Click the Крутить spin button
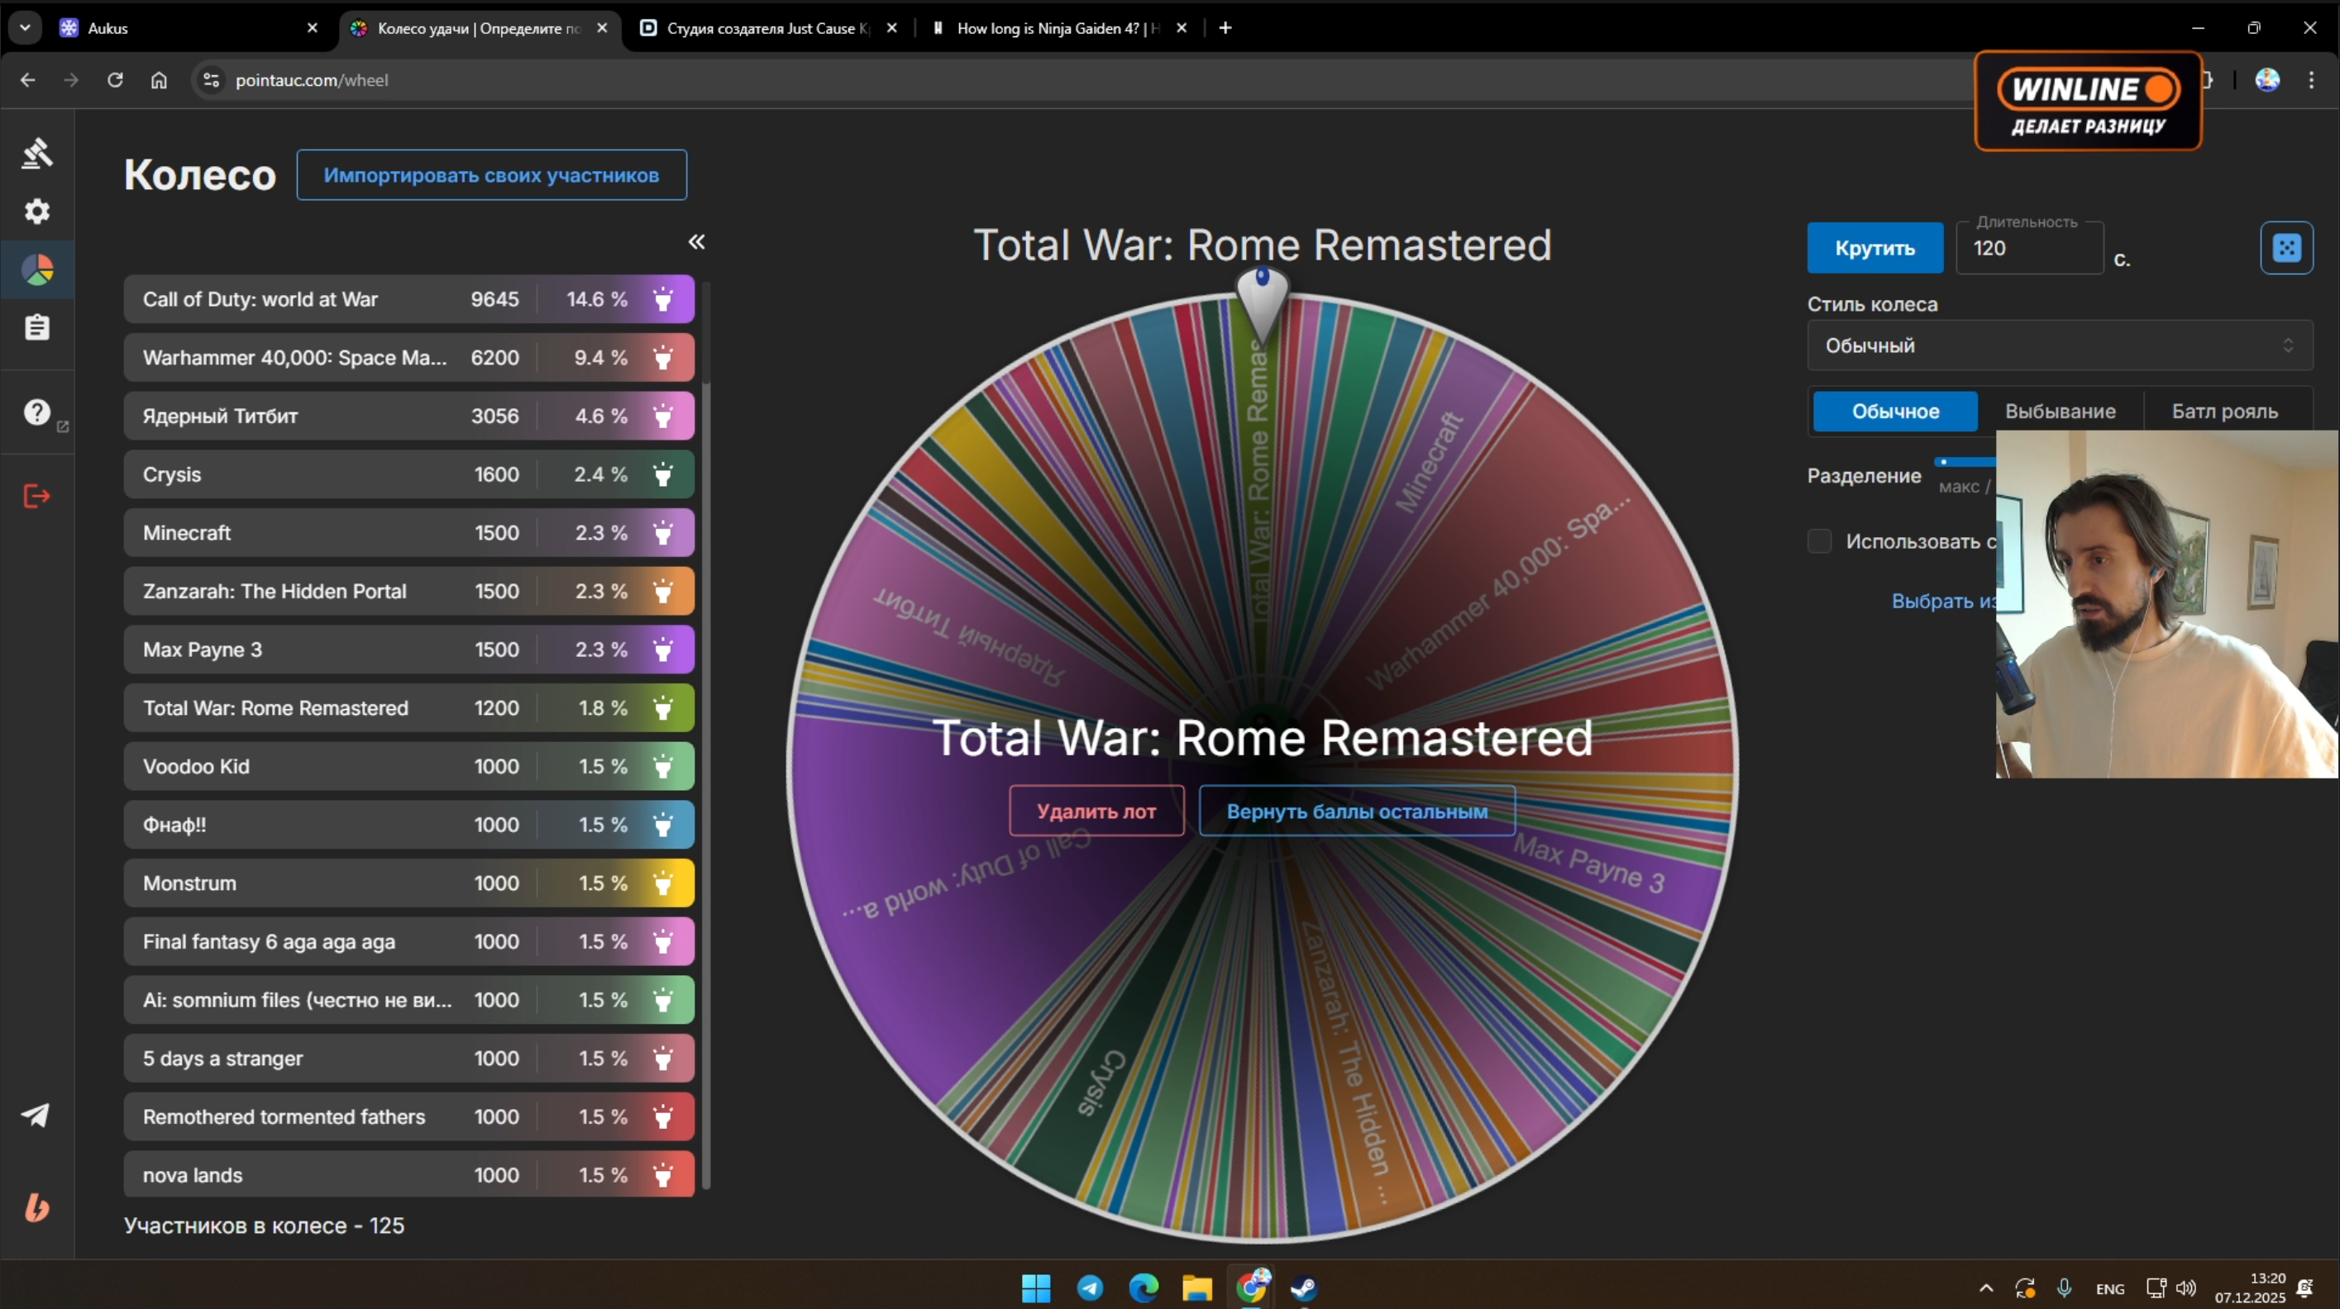Viewport: 2340px width, 1309px height. pyautogui.click(x=1874, y=248)
